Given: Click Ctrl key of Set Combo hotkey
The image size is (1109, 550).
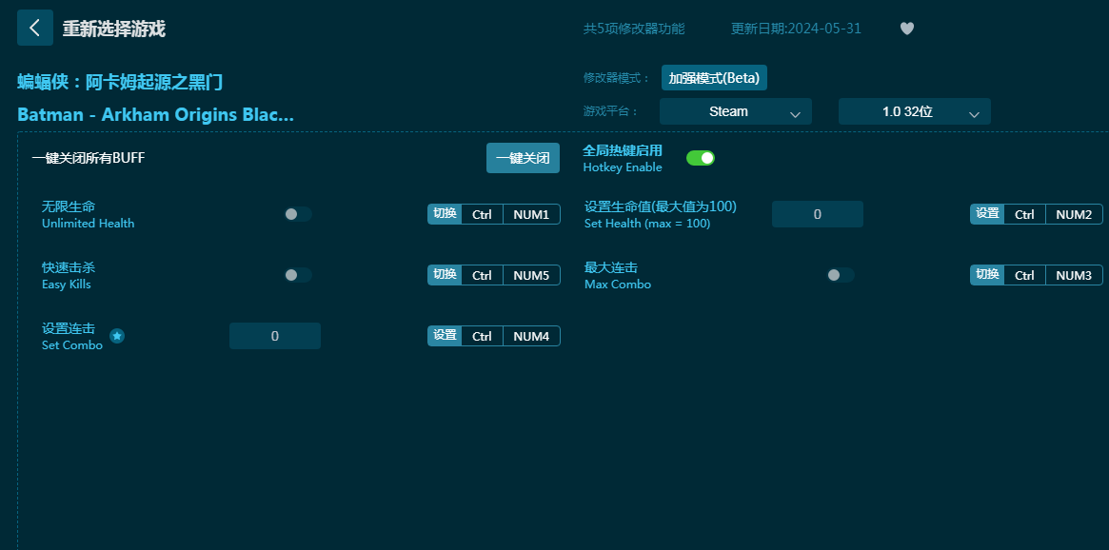Looking at the screenshot, I should click(x=482, y=336).
